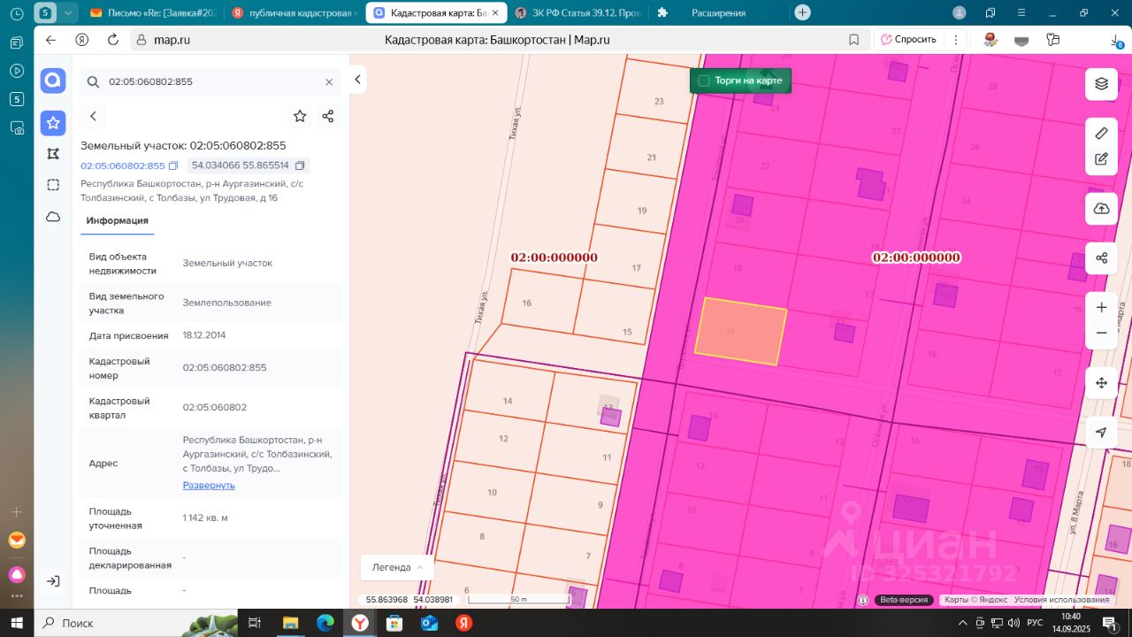1132x637 pixels.
Task: Copy the cadastral number 02:05:060802:855
Action: 173,165
